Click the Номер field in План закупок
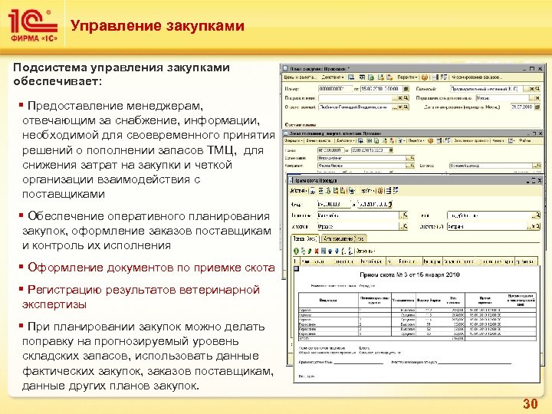The image size is (552, 414). (335, 89)
